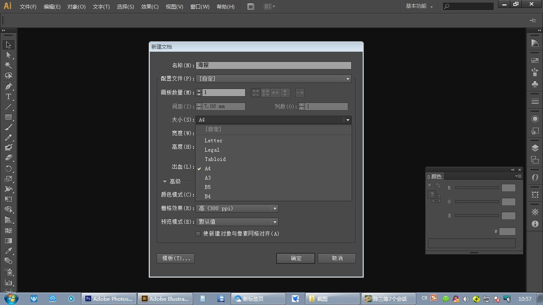Select the Scale tool
543x305 pixels.
coord(8,179)
